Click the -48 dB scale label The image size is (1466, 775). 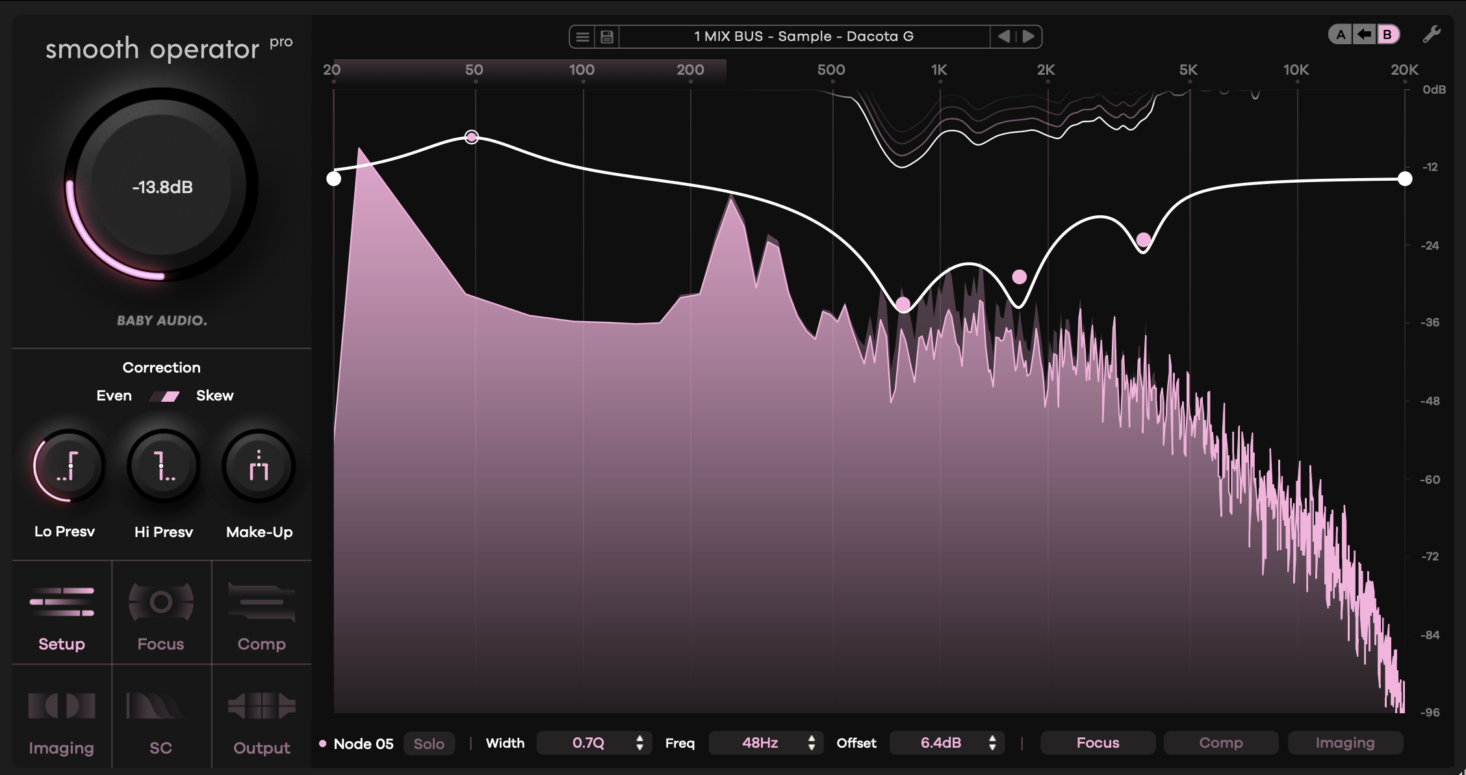[x=1430, y=401]
